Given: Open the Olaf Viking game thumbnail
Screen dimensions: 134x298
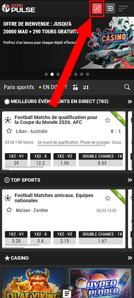Looking at the screenshot, I should (33, 283).
